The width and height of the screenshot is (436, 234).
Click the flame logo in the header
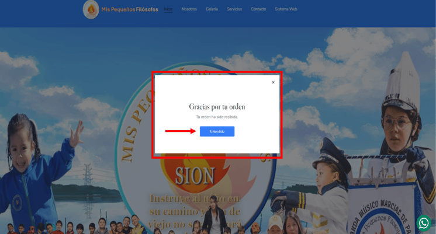coord(91,9)
